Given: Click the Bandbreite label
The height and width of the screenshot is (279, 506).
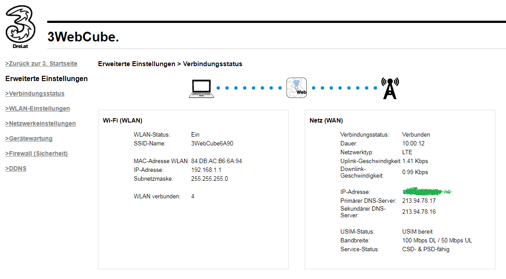Looking at the screenshot, I should (x=355, y=240).
